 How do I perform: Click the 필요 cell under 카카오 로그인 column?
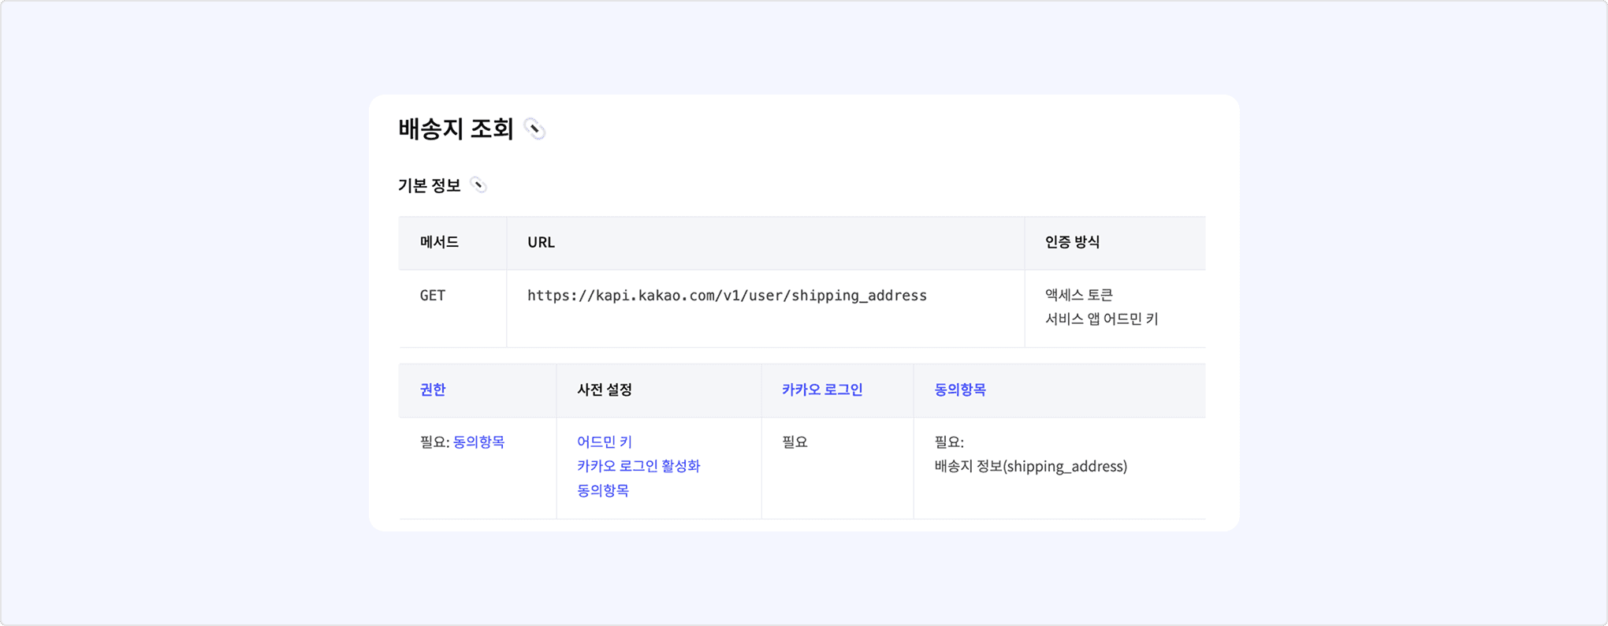(x=795, y=442)
